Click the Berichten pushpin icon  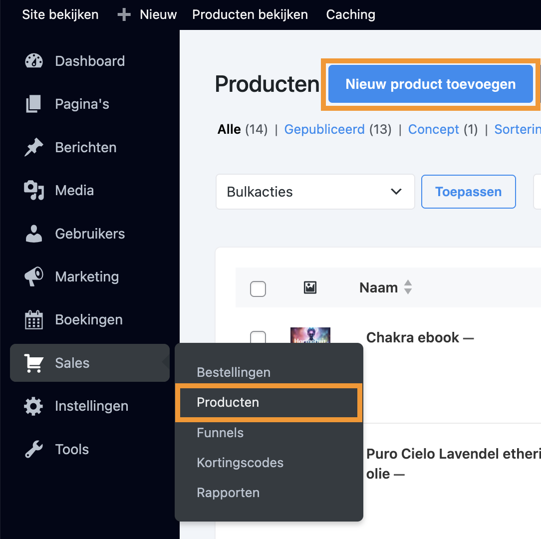[x=34, y=148]
